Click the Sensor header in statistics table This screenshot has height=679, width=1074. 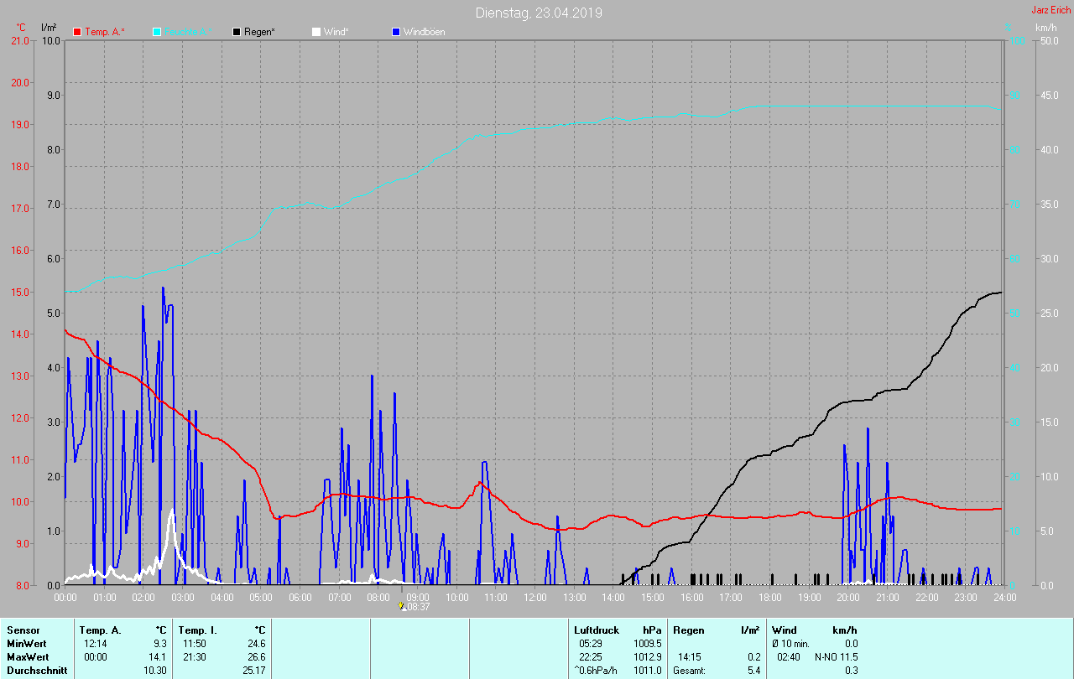23,630
